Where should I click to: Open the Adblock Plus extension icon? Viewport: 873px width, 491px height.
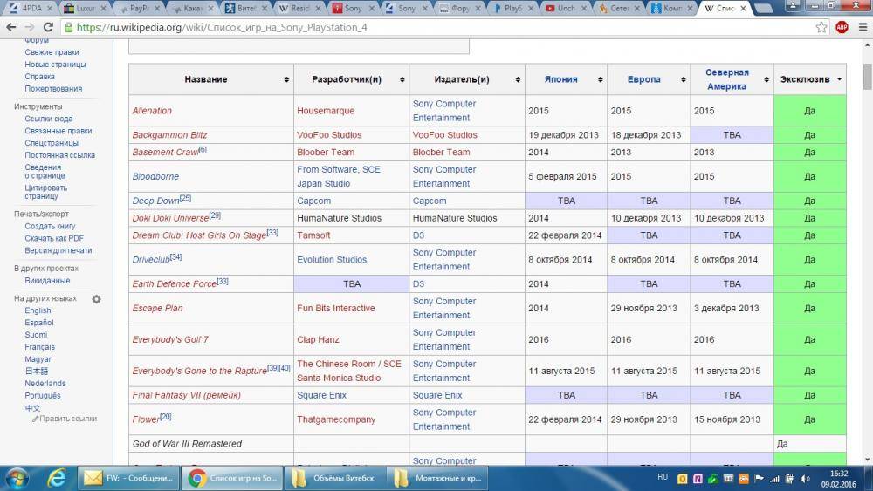[842, 27]
